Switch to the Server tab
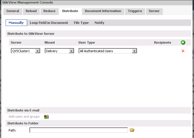194x138 pixels. pyautogui.click(x=154, y=11)
